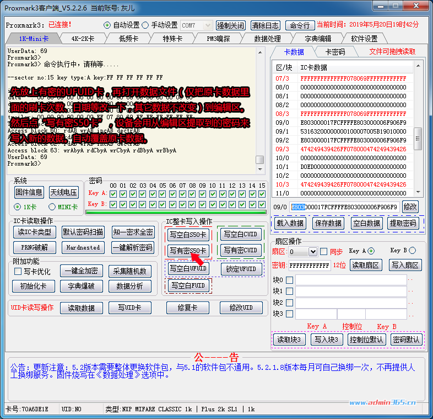
Task: Select the Key B radio in 扇区操作
Action: 412,251
